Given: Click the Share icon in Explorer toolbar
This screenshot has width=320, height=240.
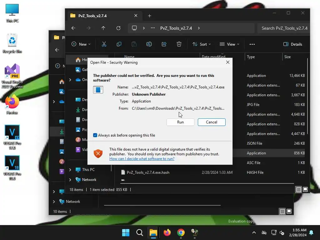Looking at the screenshot, I should click(164, 44).
